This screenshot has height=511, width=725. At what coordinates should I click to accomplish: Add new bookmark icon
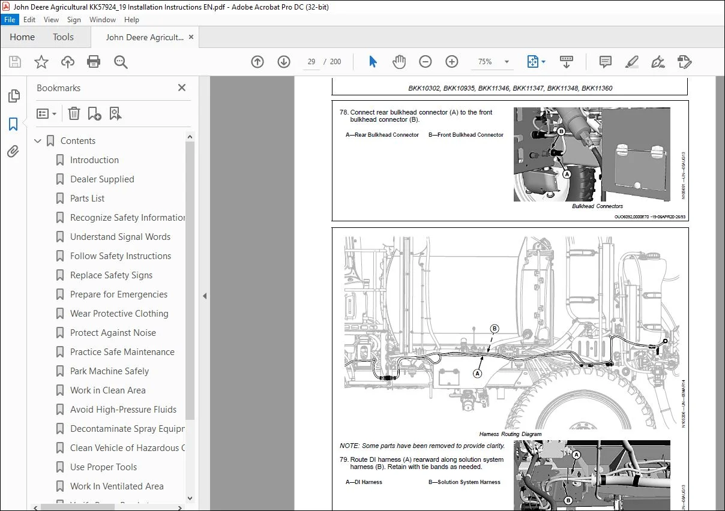[x=94, y=113]
